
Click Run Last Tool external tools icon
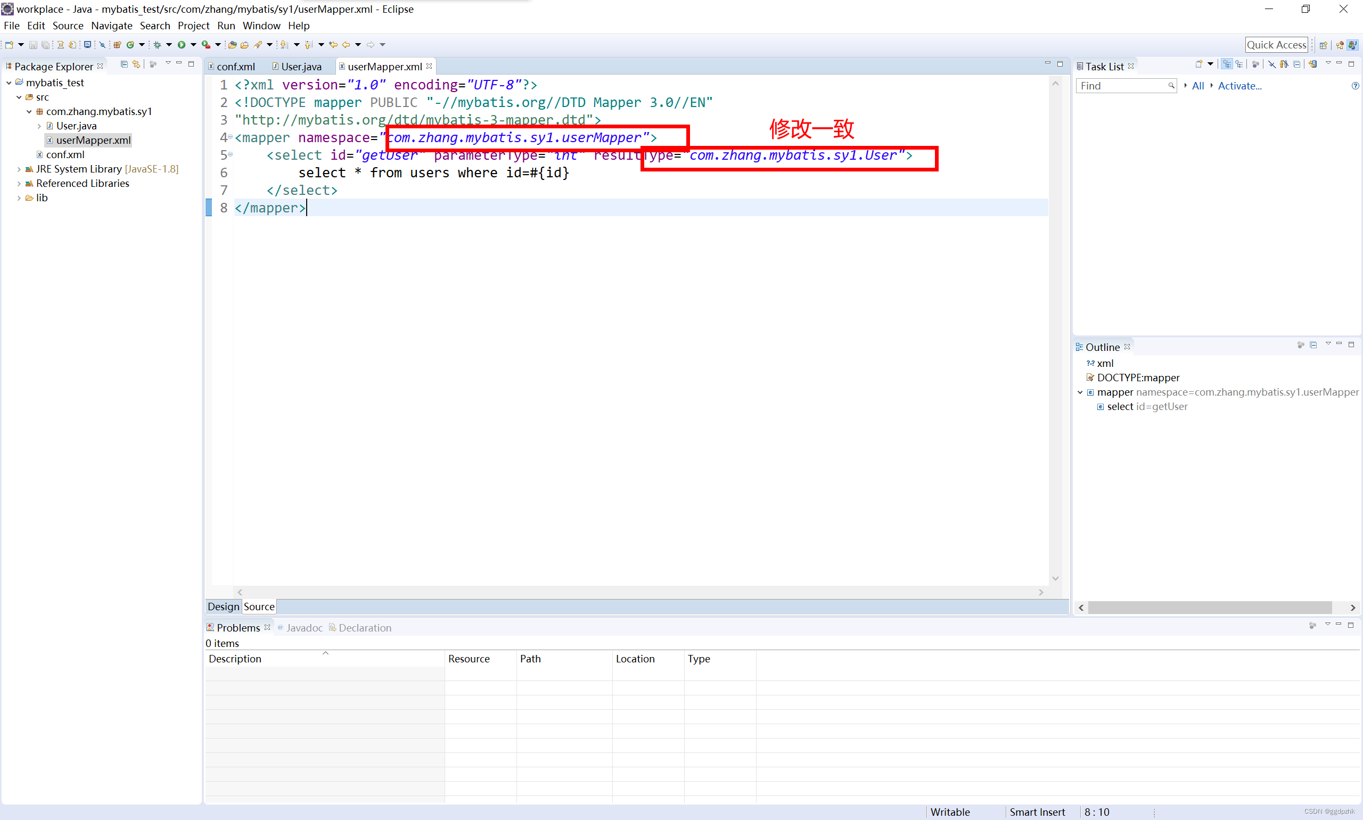(206, 45)
